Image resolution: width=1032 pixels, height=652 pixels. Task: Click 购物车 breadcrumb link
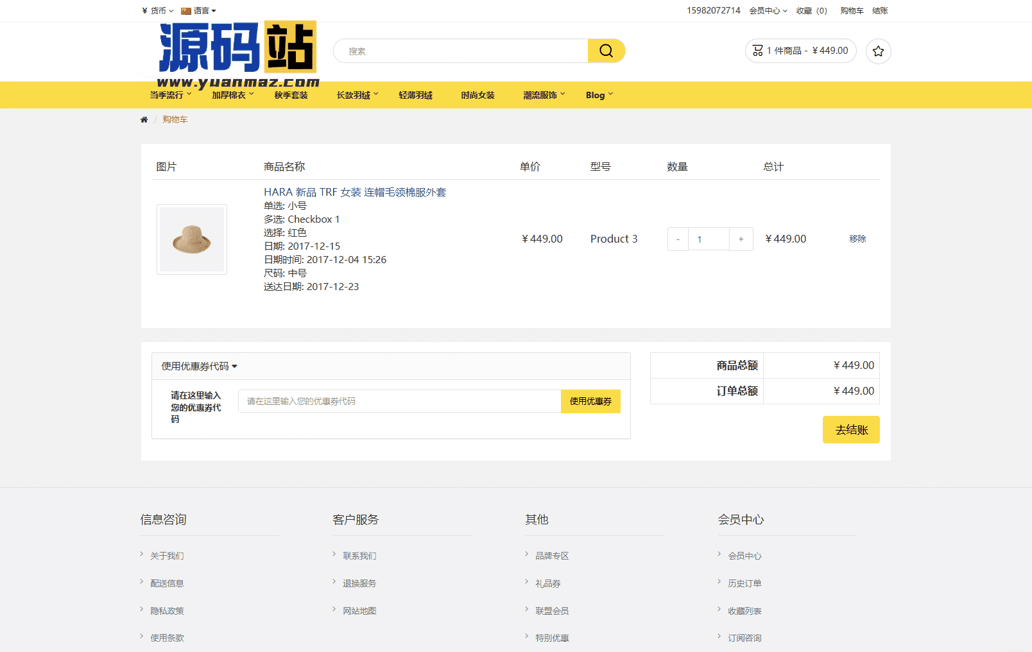(x=175, y=120)
